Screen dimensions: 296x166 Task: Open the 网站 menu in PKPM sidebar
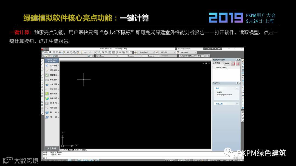point(52,117)
